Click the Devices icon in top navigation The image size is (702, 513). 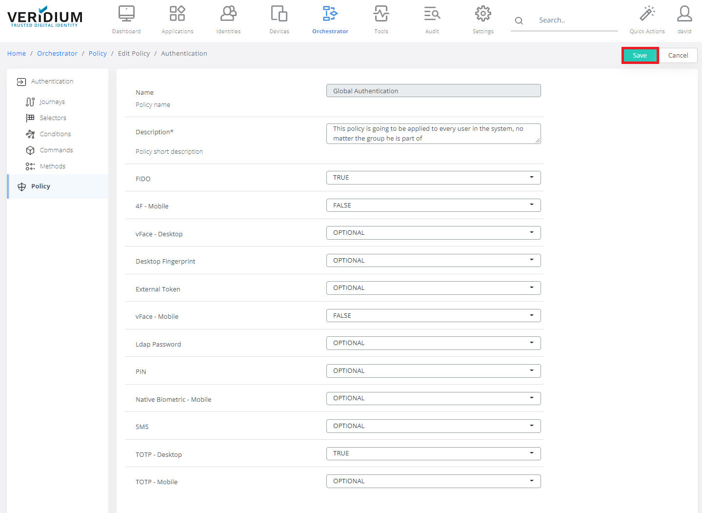(x=279, y=14)
